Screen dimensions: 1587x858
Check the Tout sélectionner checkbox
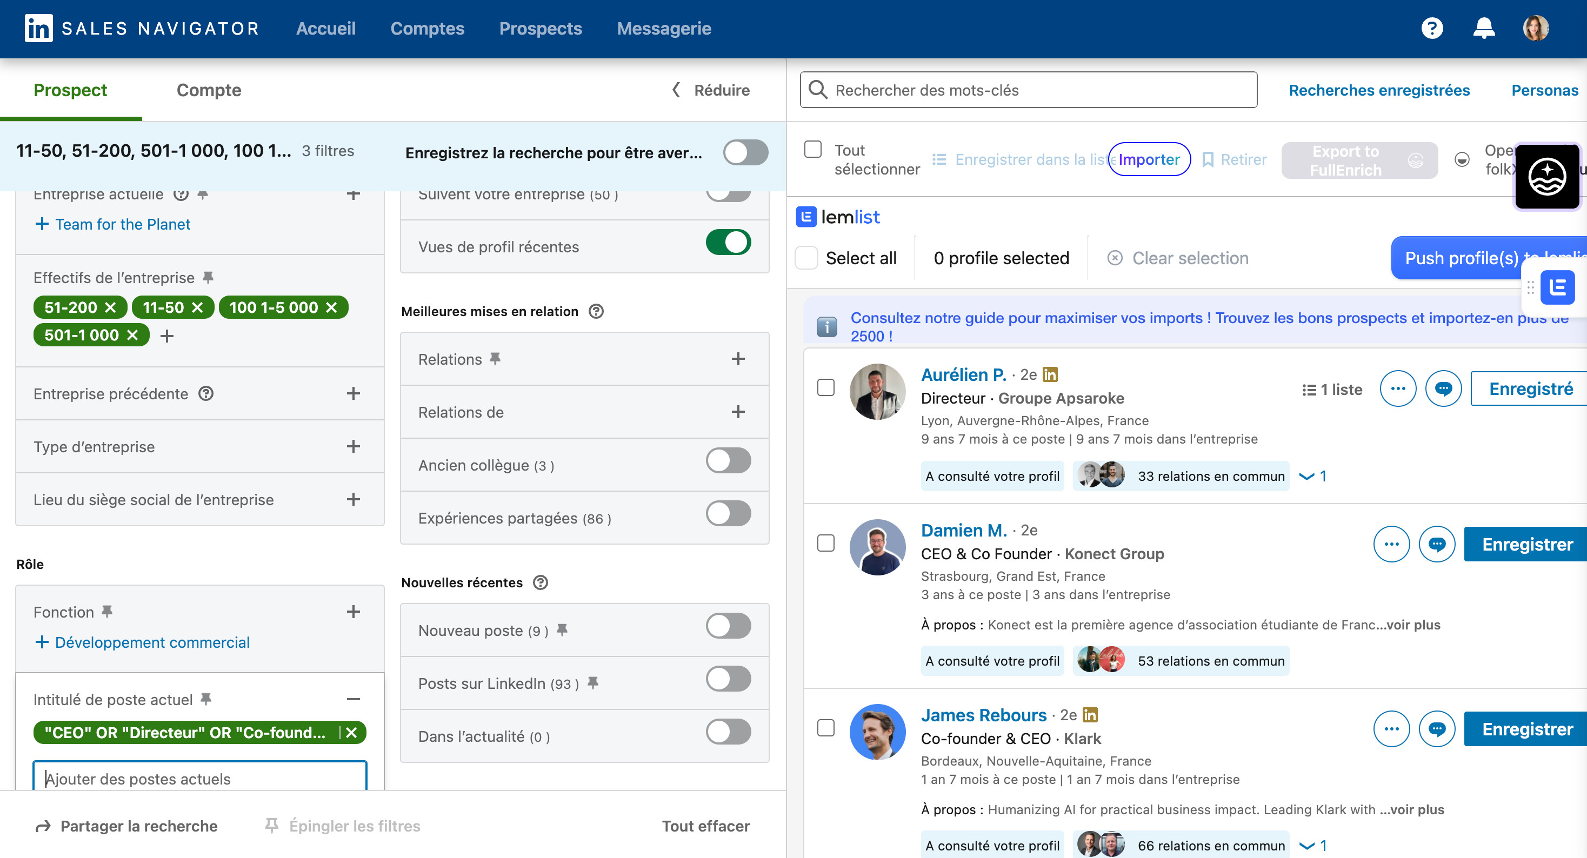point(812,149)
